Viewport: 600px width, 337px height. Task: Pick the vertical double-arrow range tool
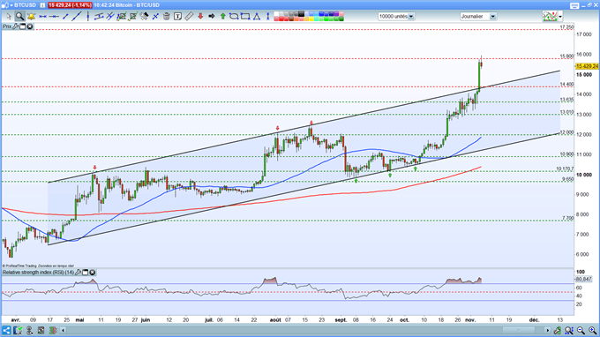(x=267, y=16)
